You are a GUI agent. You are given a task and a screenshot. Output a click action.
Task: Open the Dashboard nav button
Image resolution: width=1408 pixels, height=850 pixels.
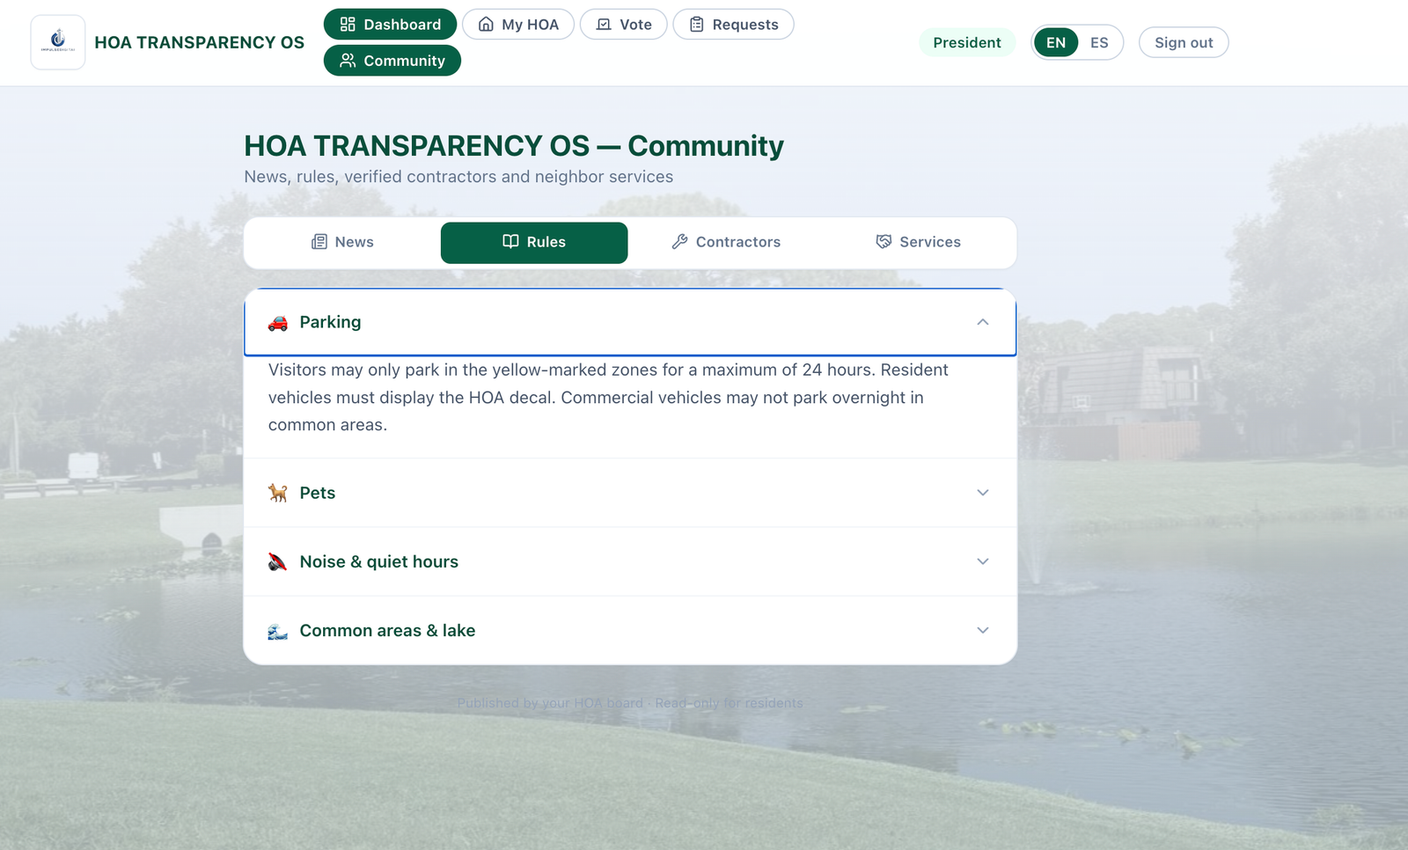[x=390, y=25]
